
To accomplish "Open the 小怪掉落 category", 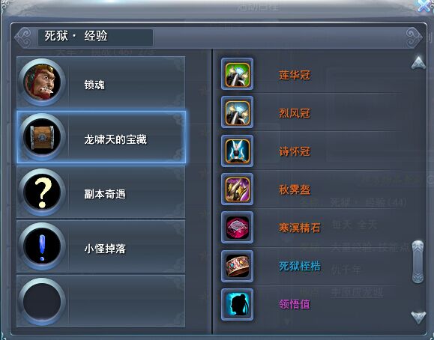I will [x=101, y=246].
